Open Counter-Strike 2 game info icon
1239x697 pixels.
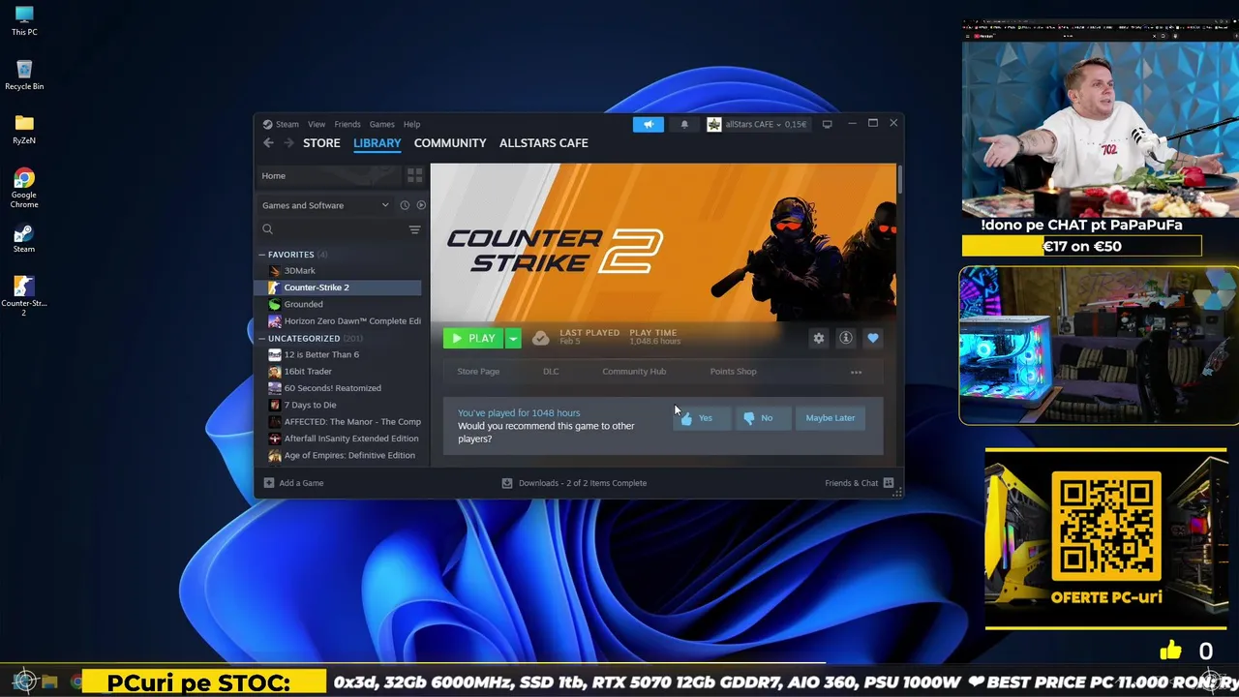coord(846,338)
